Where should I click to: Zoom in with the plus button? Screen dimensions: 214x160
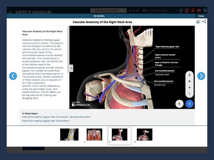[189, 87]
